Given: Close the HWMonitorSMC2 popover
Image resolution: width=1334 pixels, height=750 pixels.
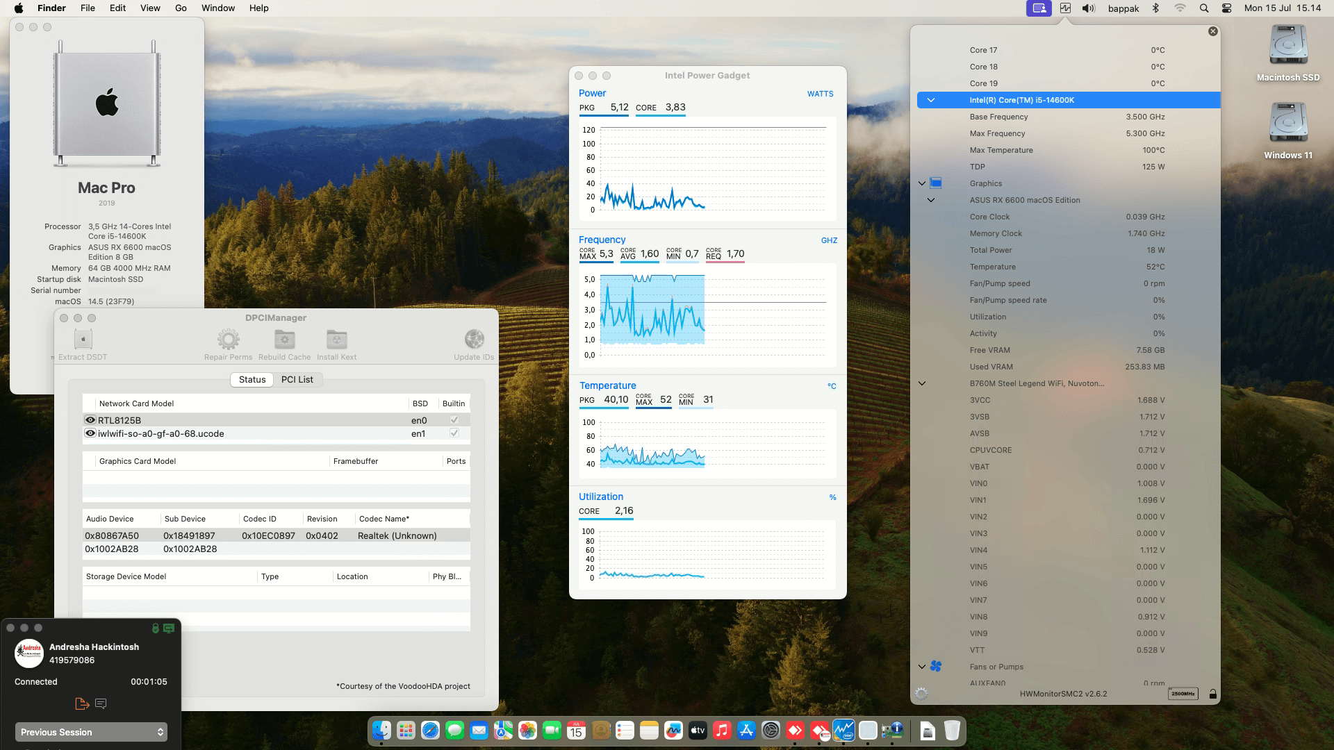Looking at the screenshot, I should tap(1212, 31).
